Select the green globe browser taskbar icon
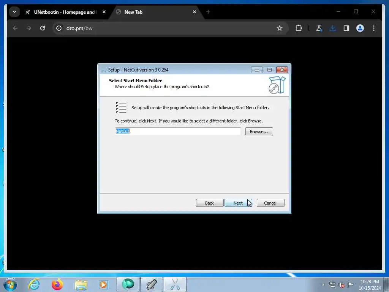Image resolution: width=389 pixels, height=292 pixels. click(128, 284)
